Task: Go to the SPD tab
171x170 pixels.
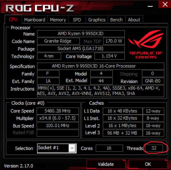Action: pos(77,20)
